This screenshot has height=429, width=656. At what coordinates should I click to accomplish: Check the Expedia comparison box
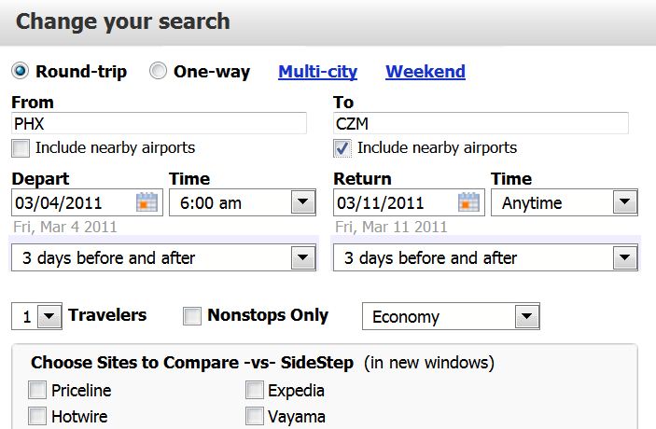[x=255, y=391]
